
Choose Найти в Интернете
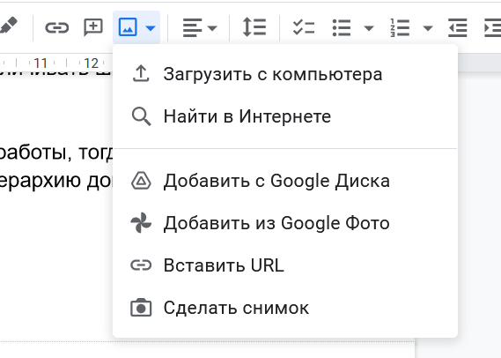pyautogui.click(x=285, y=116)
